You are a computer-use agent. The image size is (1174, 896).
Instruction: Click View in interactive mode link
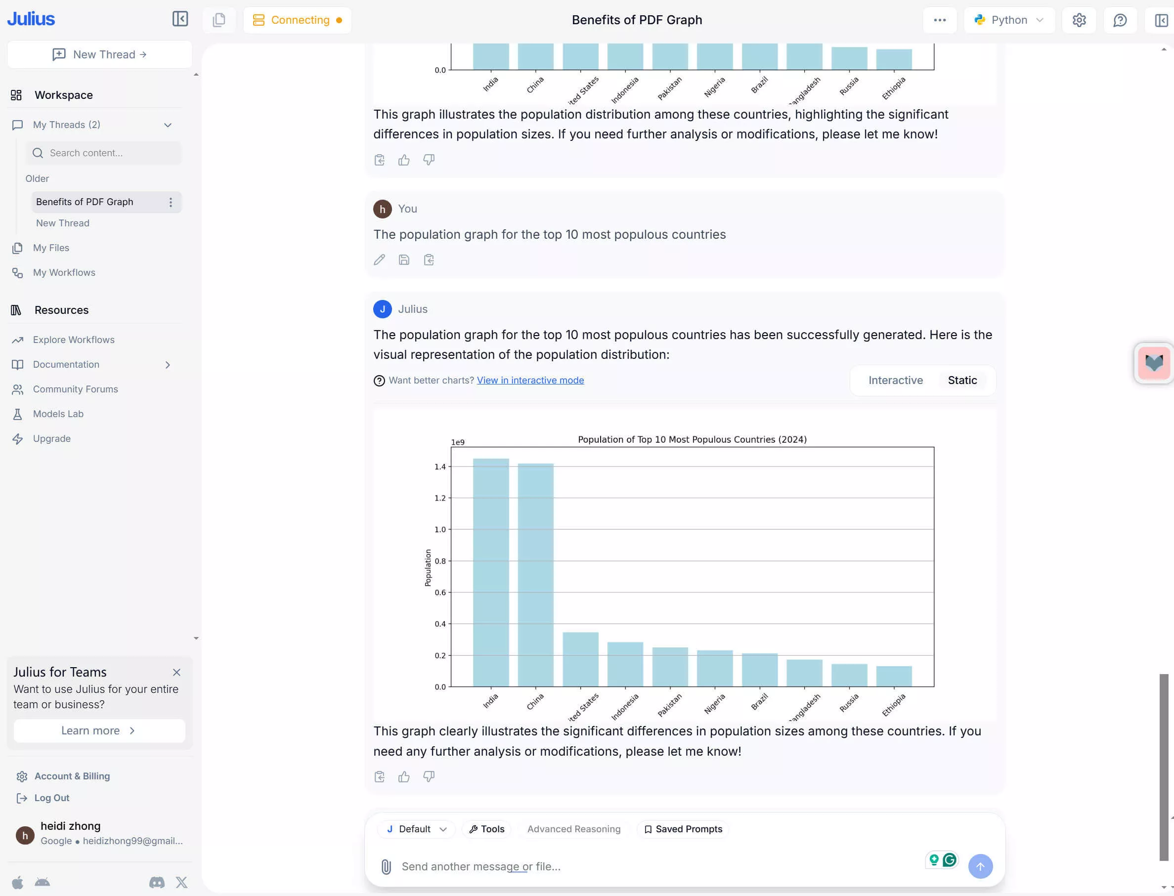click(530, 380)
